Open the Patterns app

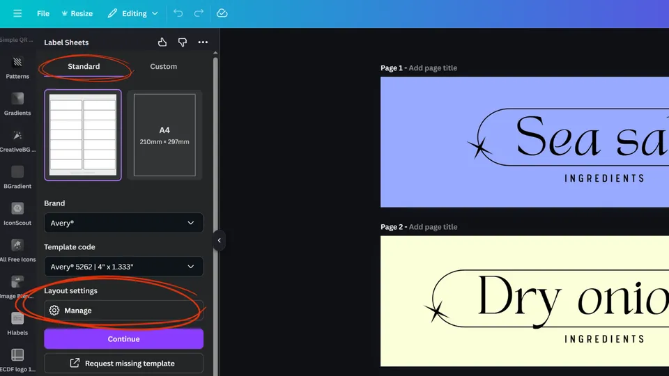point(17,68)
